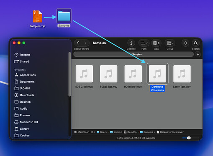Open Desktop in the sidebar
The height and width of the screenshot is (156, 213).
(23, 102)
